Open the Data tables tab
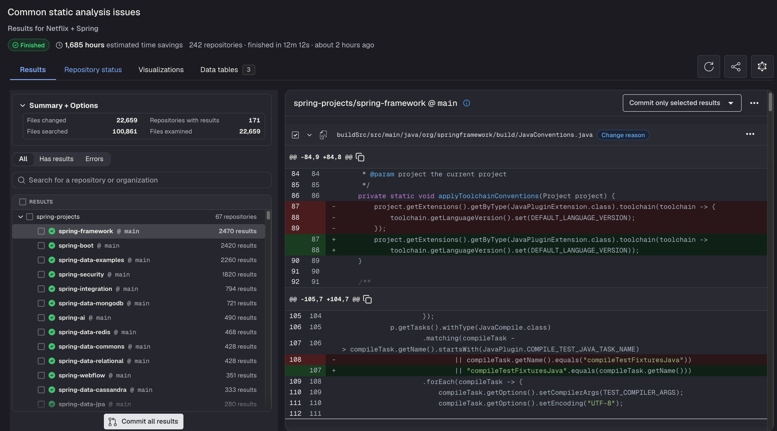Screen dimensions: 777x431 point(228,70)
